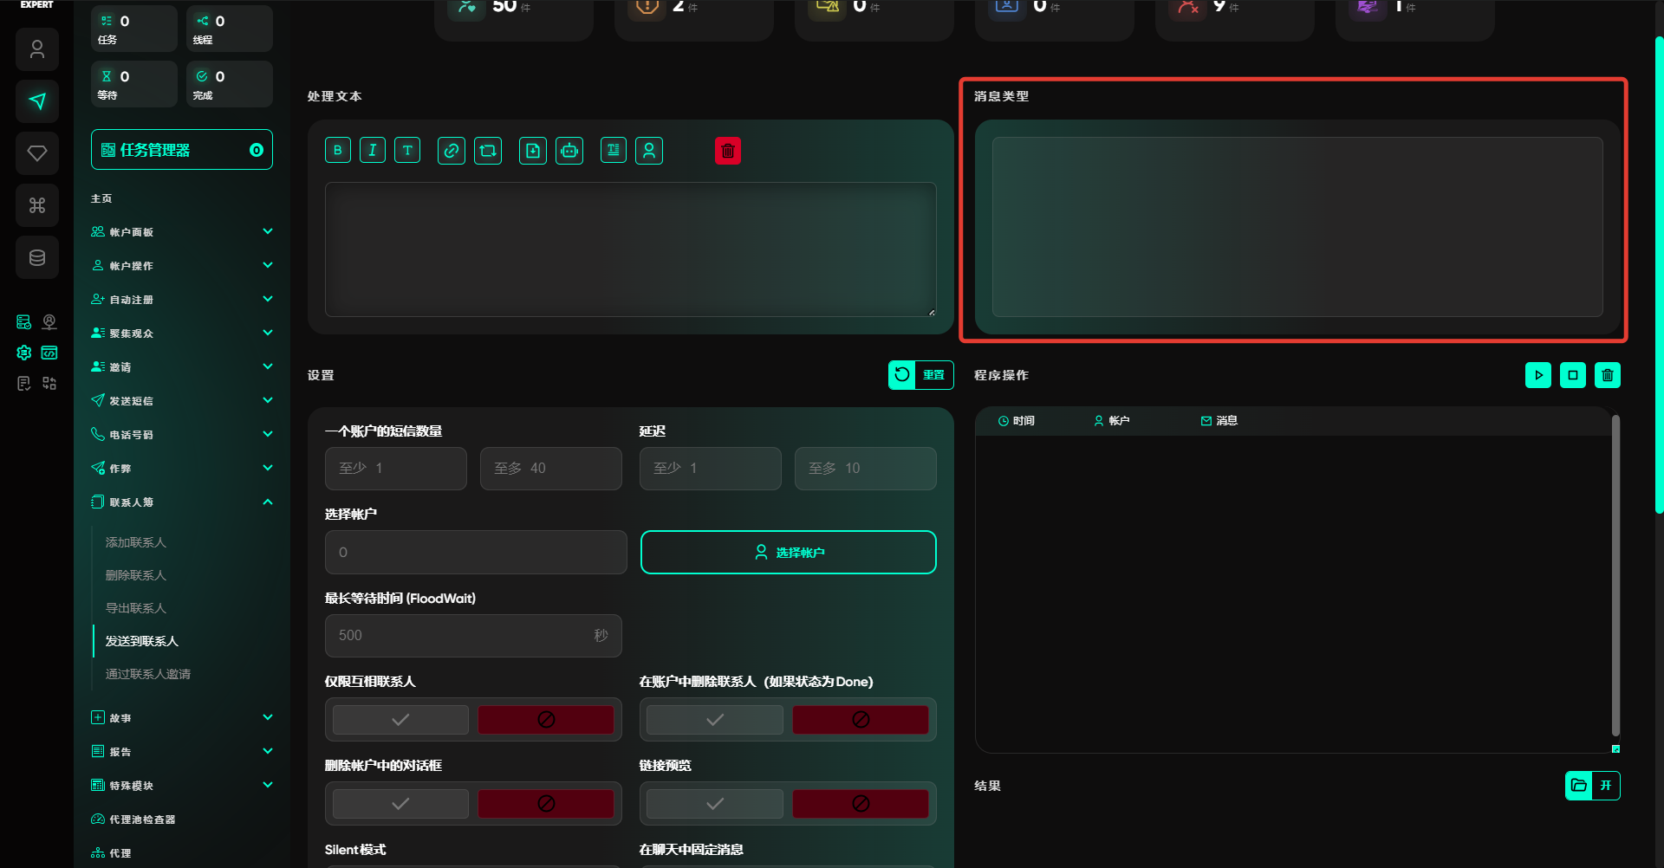
Task: Click the Bold formatting icon
Action: (338, 151)
